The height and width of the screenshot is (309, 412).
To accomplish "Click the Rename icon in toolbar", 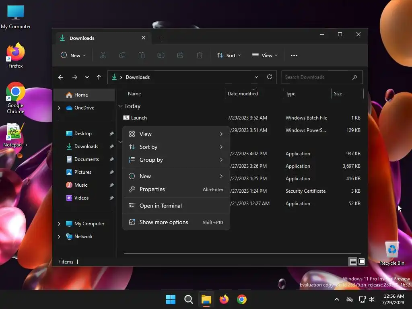I will 161,55.
